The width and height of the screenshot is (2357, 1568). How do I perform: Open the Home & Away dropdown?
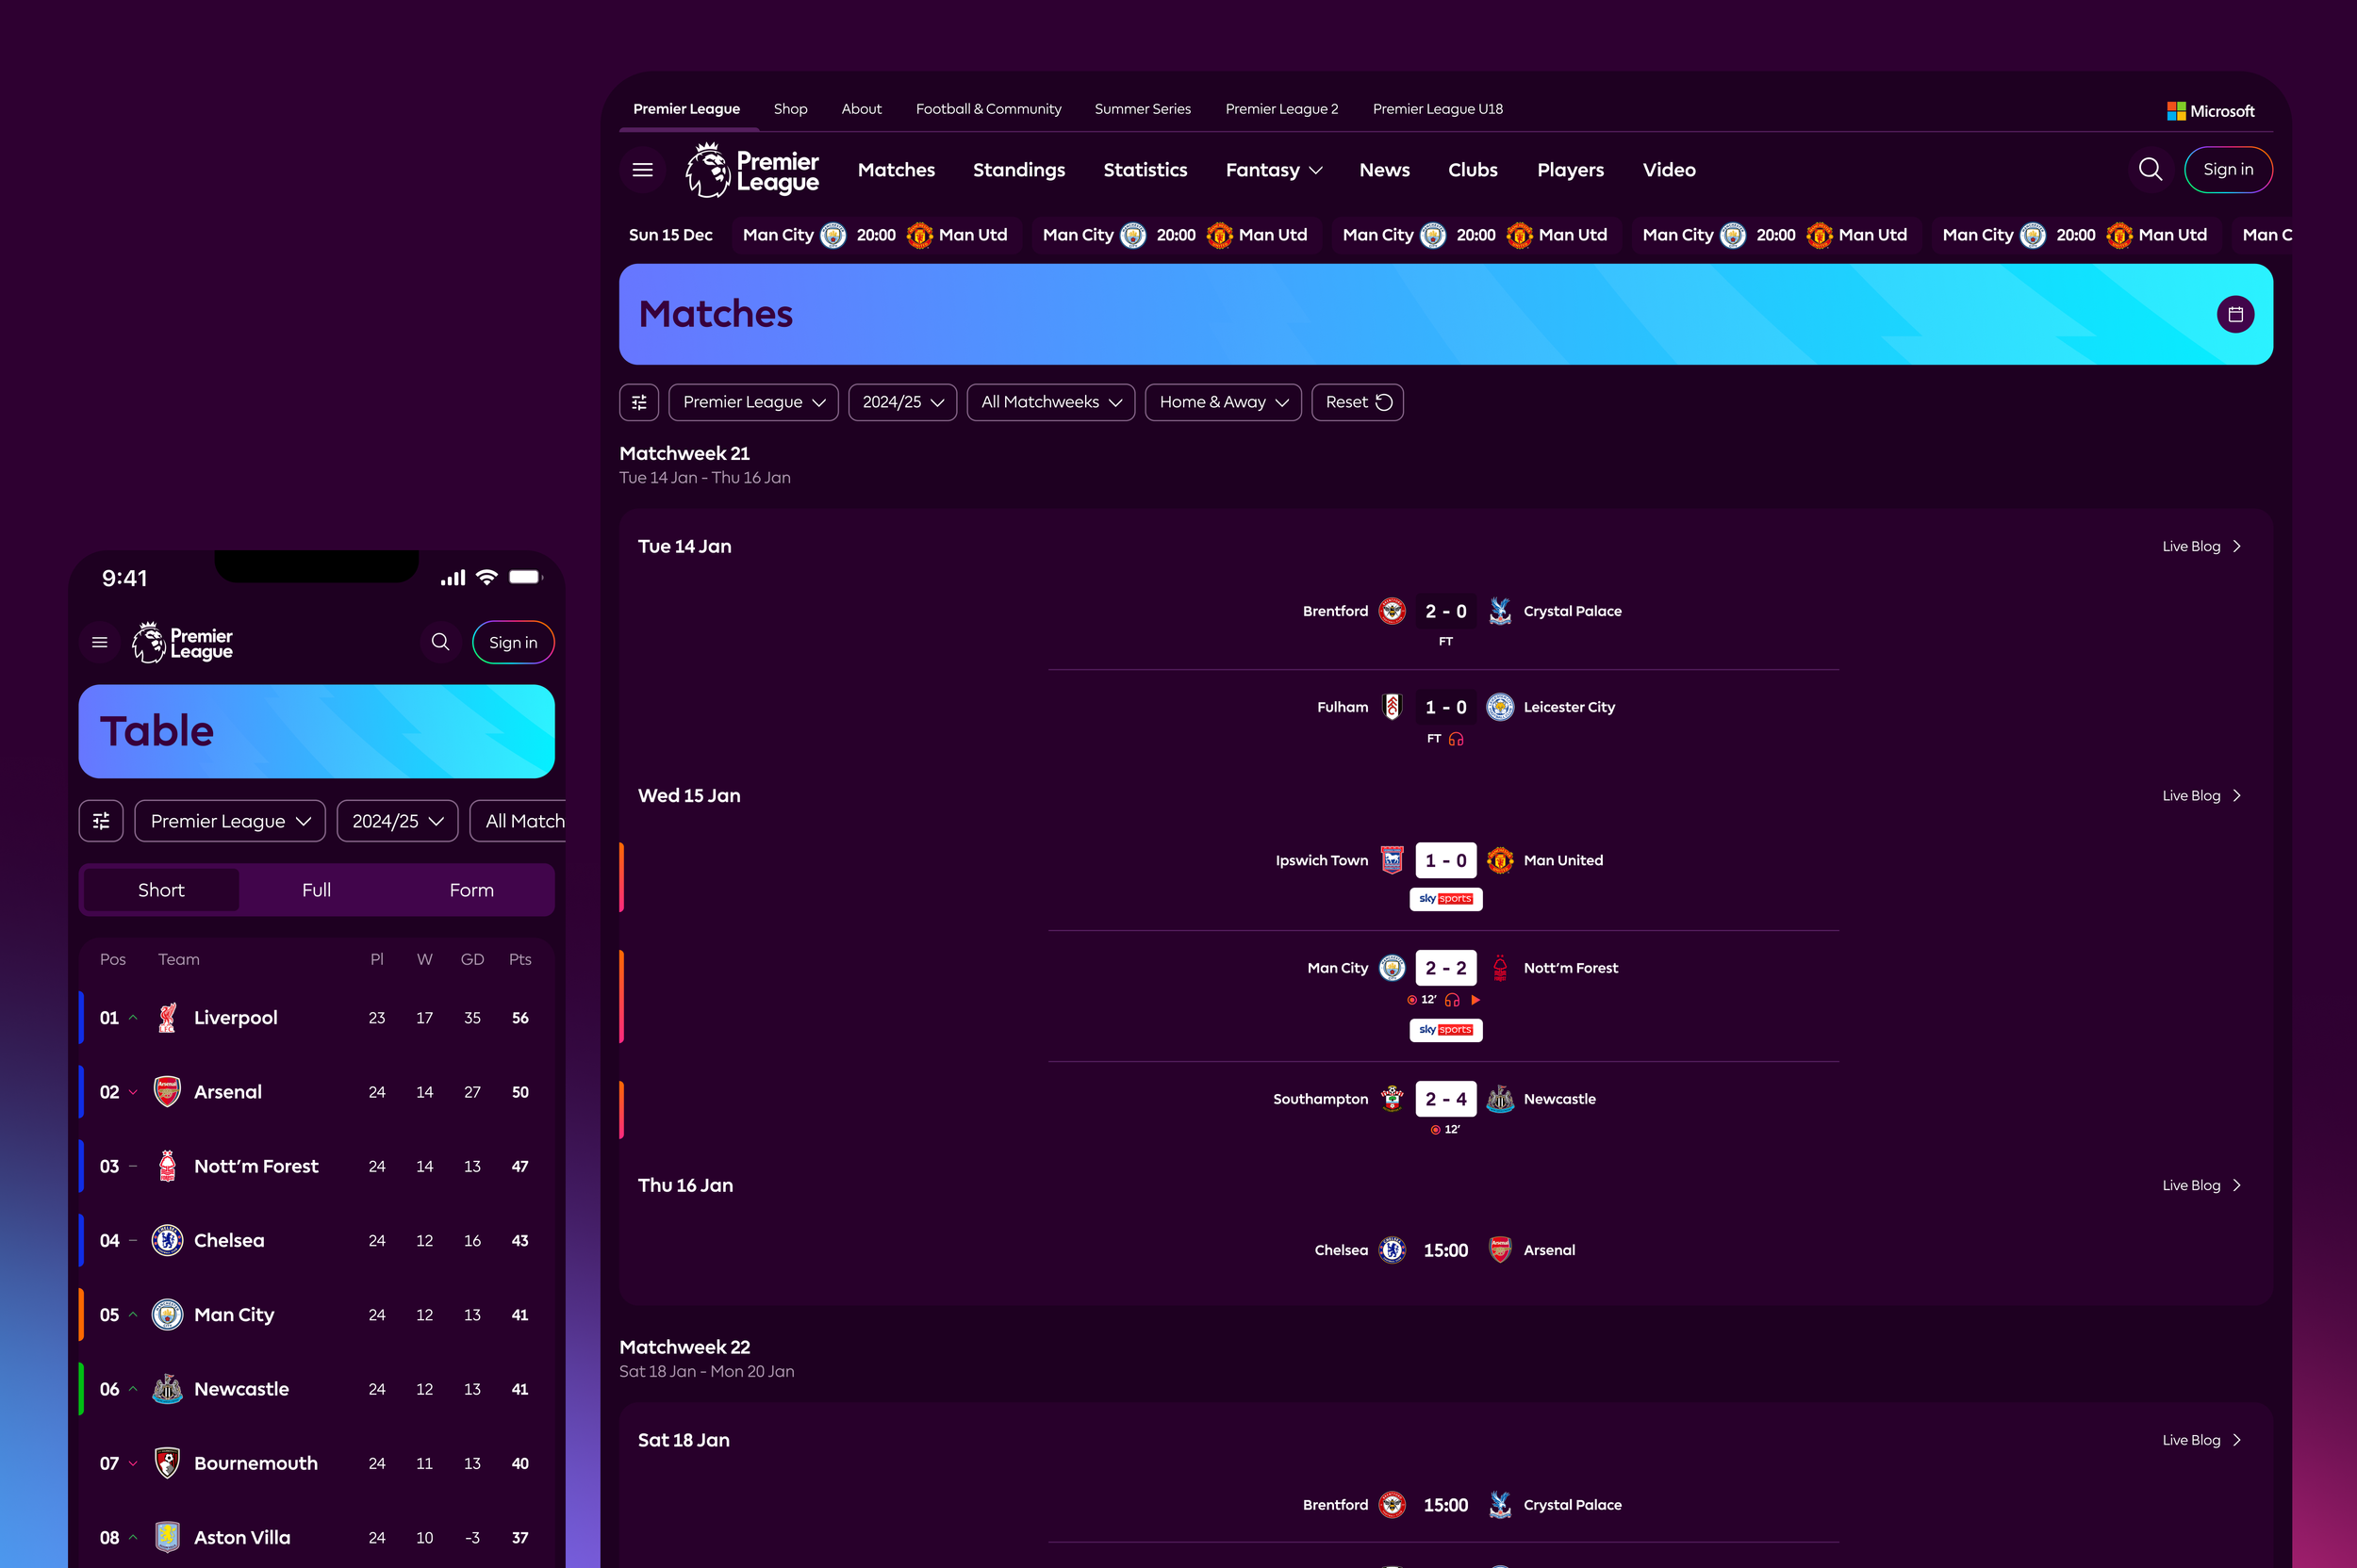pyautogui.click(x=1223, y=402)
